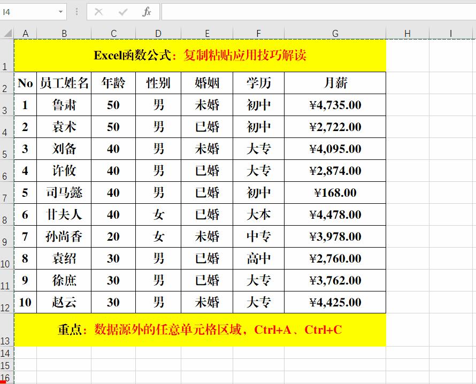Select column G header
The image size is (476, 384).
(x=335, y=33)
